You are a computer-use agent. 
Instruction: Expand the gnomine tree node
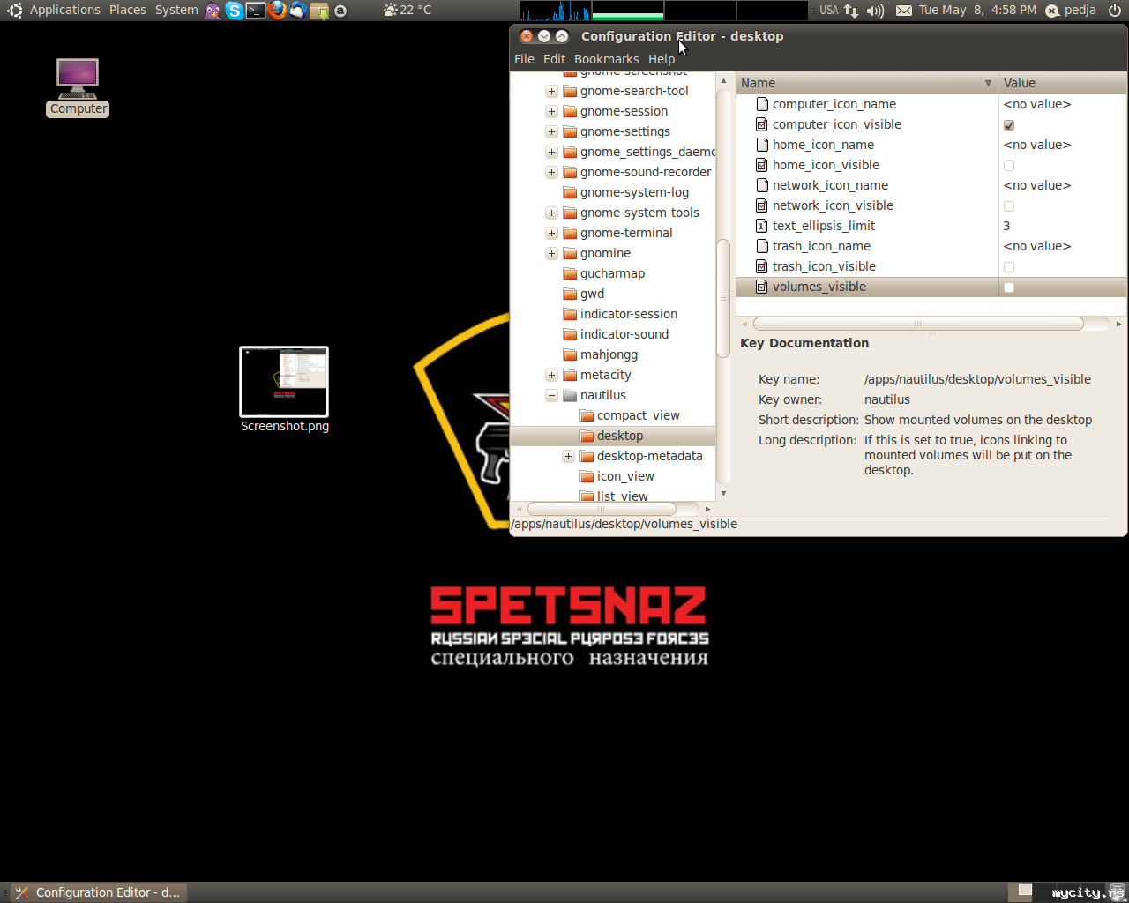click(x=551, y=253)
